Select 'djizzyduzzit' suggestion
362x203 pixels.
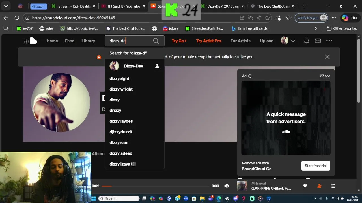(135, 132)
